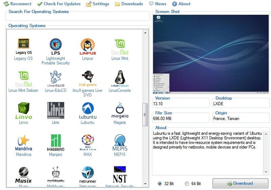Image resolution: width=271 pixels, height=190 pixels.
Task: Click the About text scroll up arrow
Action: tap(266, 134)
